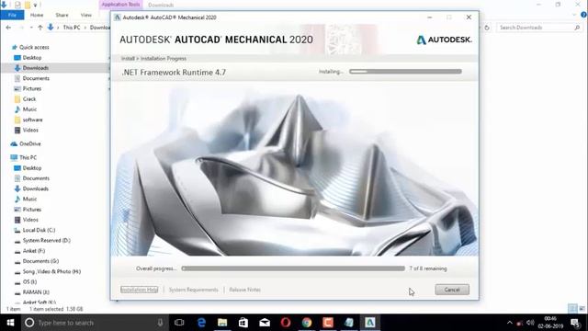Open Song, Video & Photo (H:) drive
This screenshot has width=588, height=331.
(x=51, y=271)
